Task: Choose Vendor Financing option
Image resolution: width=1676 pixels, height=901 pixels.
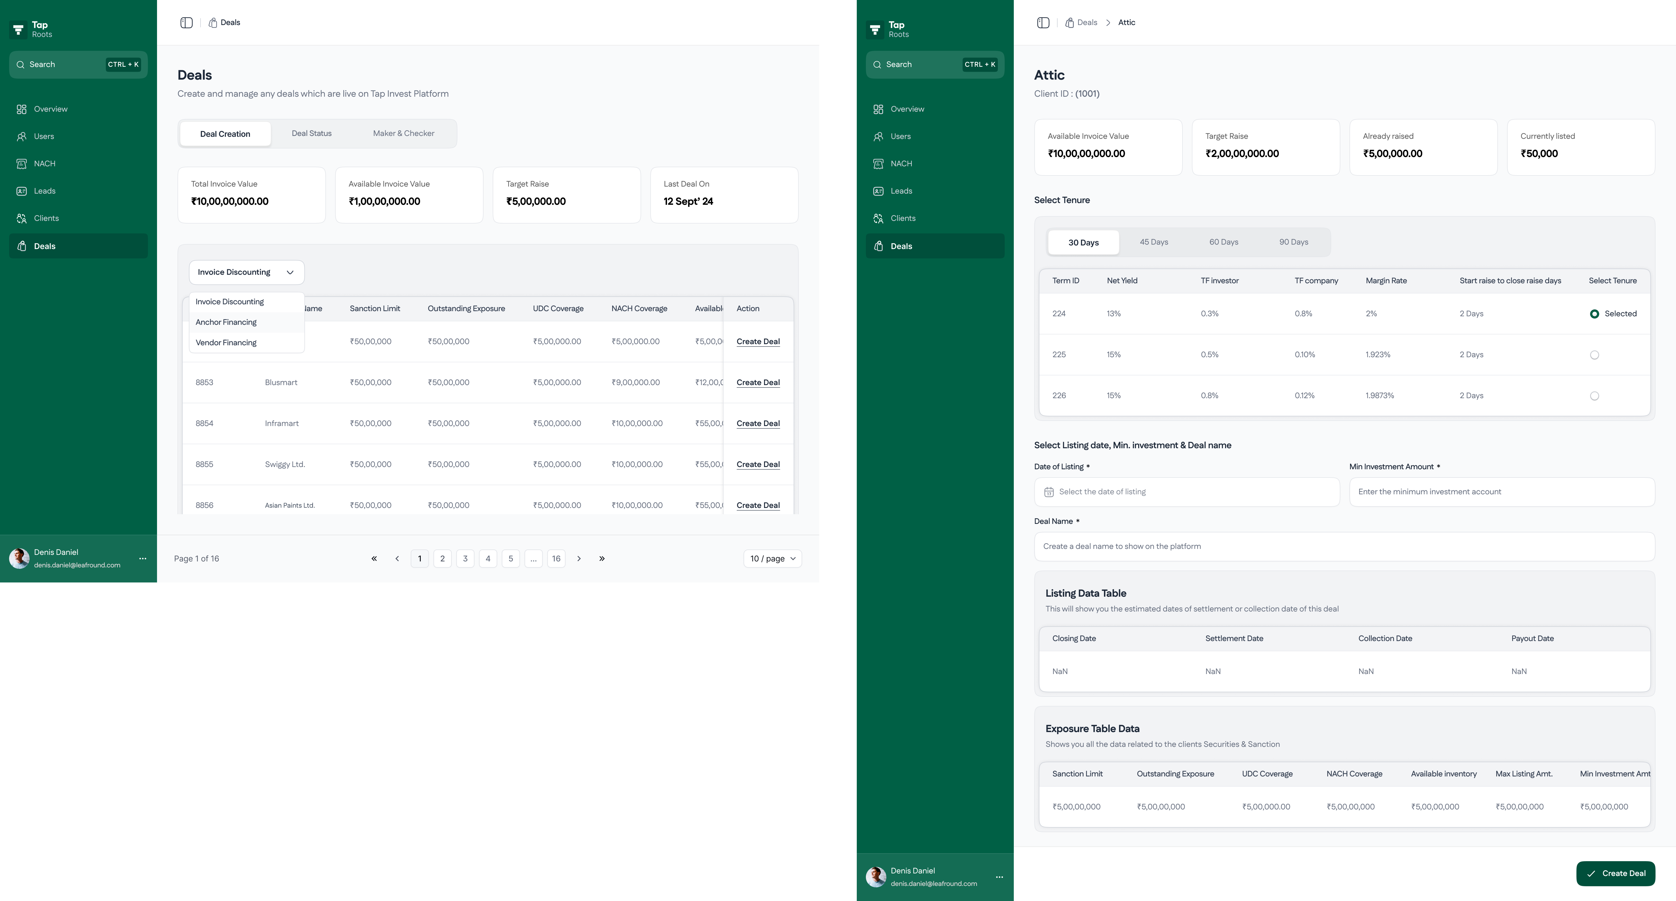Action: 247,343
